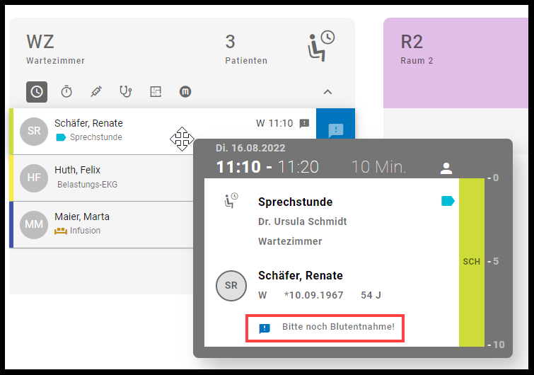
Task: Click the SR avatar in the Schäfer, Renate row
Action: click(x=34, y=131)
